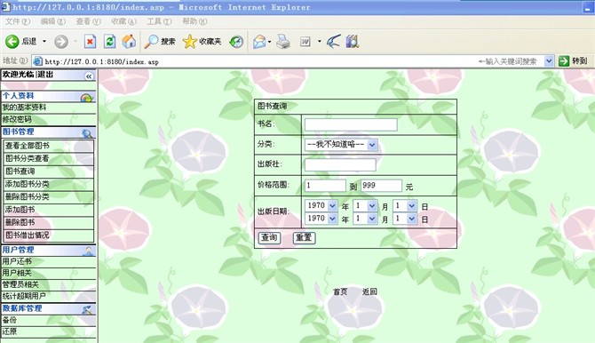Click the IE Back arrow icon
Viewport: 595px width, 343px height.
[12, 42]
